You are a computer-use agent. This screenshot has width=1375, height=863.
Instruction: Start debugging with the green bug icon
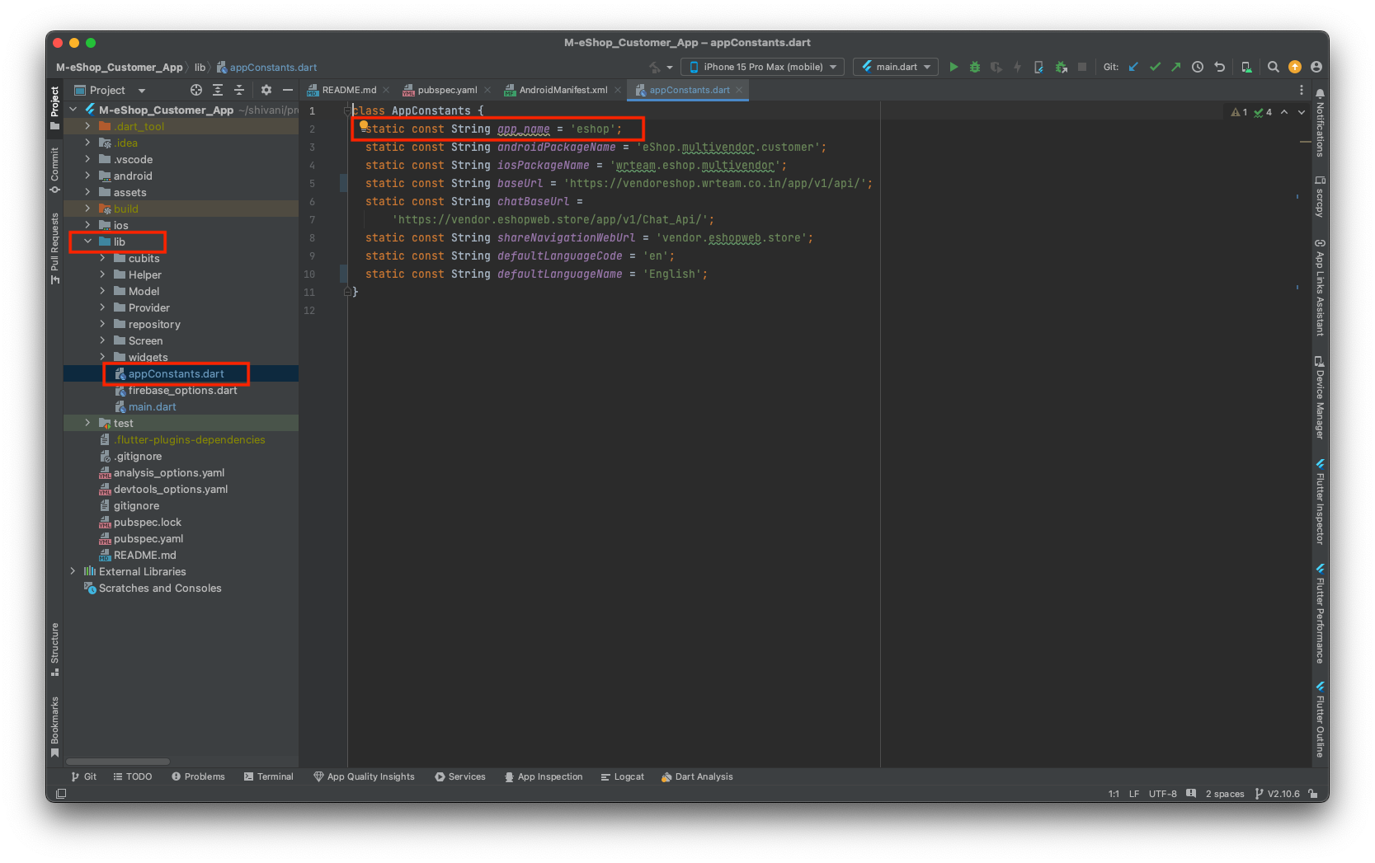coord(975,67)
